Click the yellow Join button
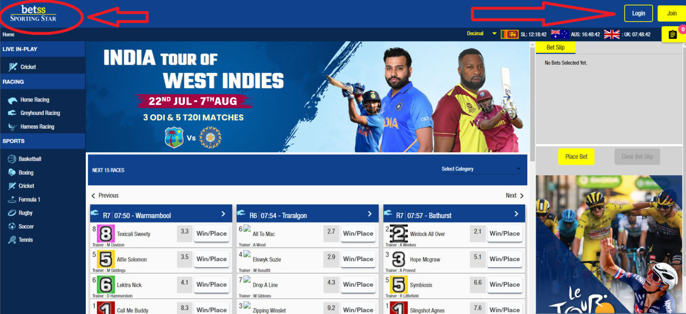This screenshot has height=314, width=686. coord(671,13)
